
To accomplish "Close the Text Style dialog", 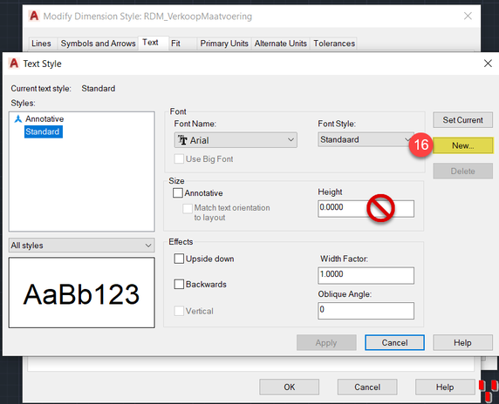I will pyautogui.click(x=488, y=64).
